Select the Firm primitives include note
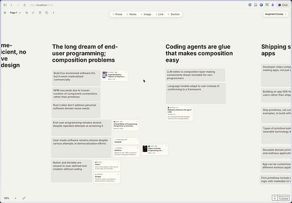This screenshot has width=292, height=203. [276, 179]
